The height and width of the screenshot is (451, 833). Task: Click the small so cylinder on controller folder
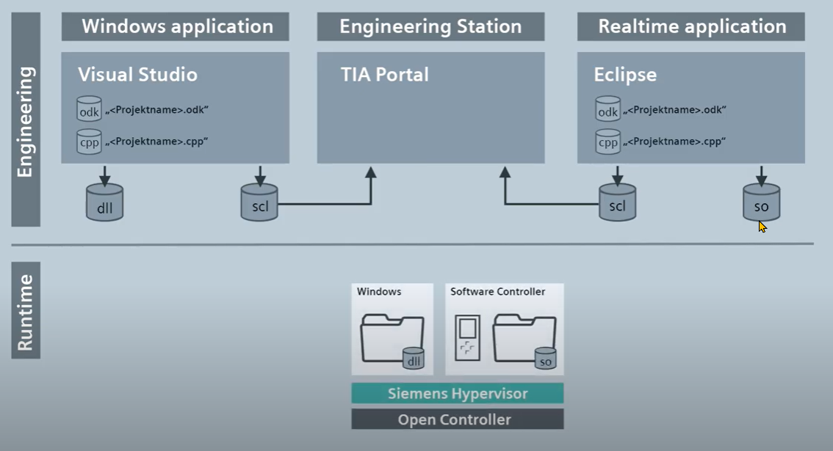pos(545,358)
